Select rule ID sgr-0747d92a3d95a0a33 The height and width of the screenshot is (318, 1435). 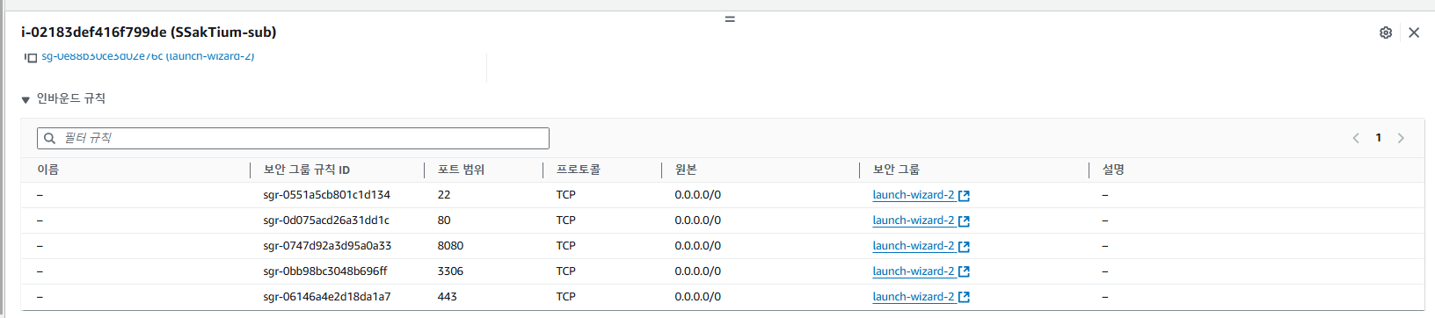point(327,246)
